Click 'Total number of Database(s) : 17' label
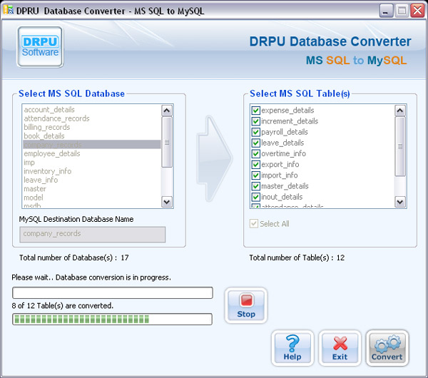This screenshot has height=378, width=428. click(x=73, y=257)
